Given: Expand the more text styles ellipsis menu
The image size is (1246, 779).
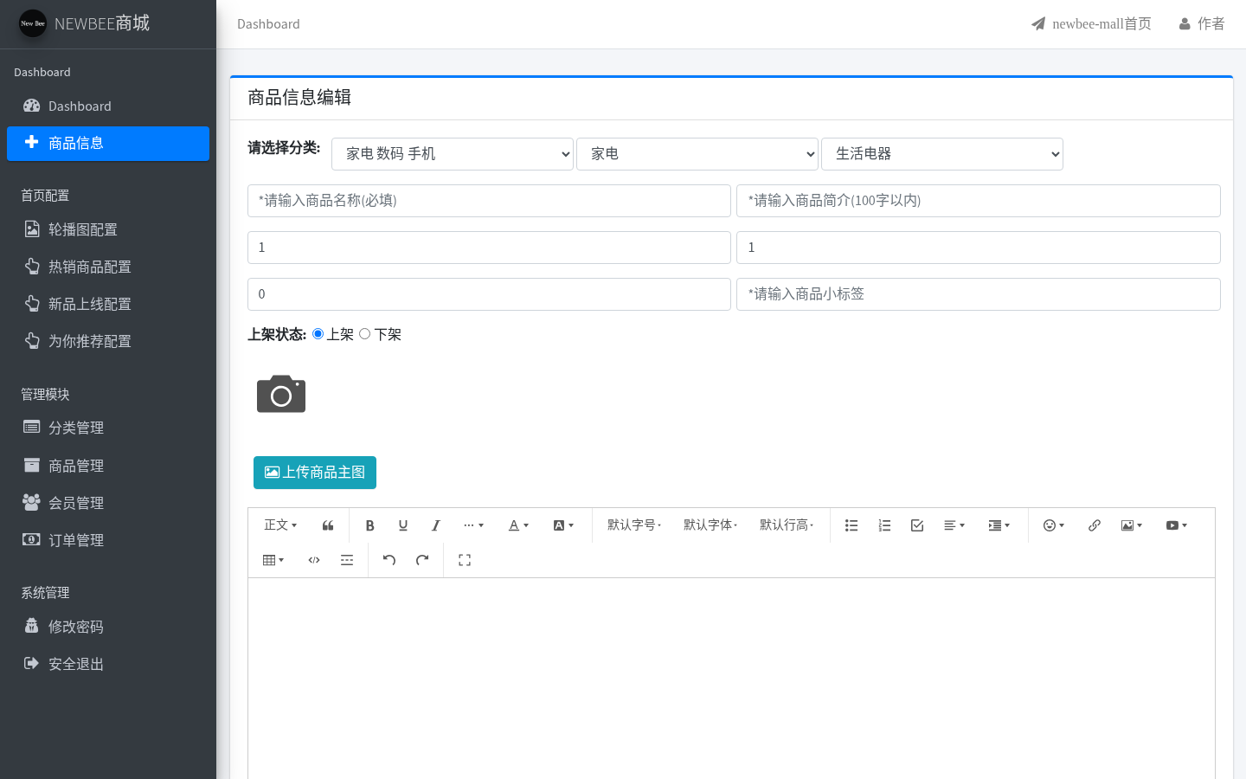Looking at the screenshot, I should (473, 525).
